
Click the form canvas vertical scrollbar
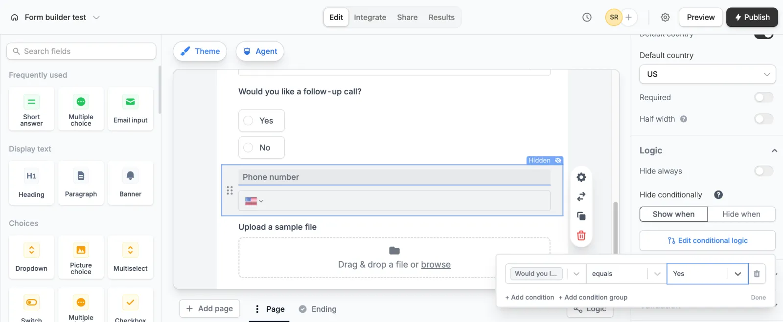tap(616, 227)
